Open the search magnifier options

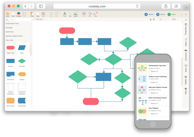tap(7, 20)
